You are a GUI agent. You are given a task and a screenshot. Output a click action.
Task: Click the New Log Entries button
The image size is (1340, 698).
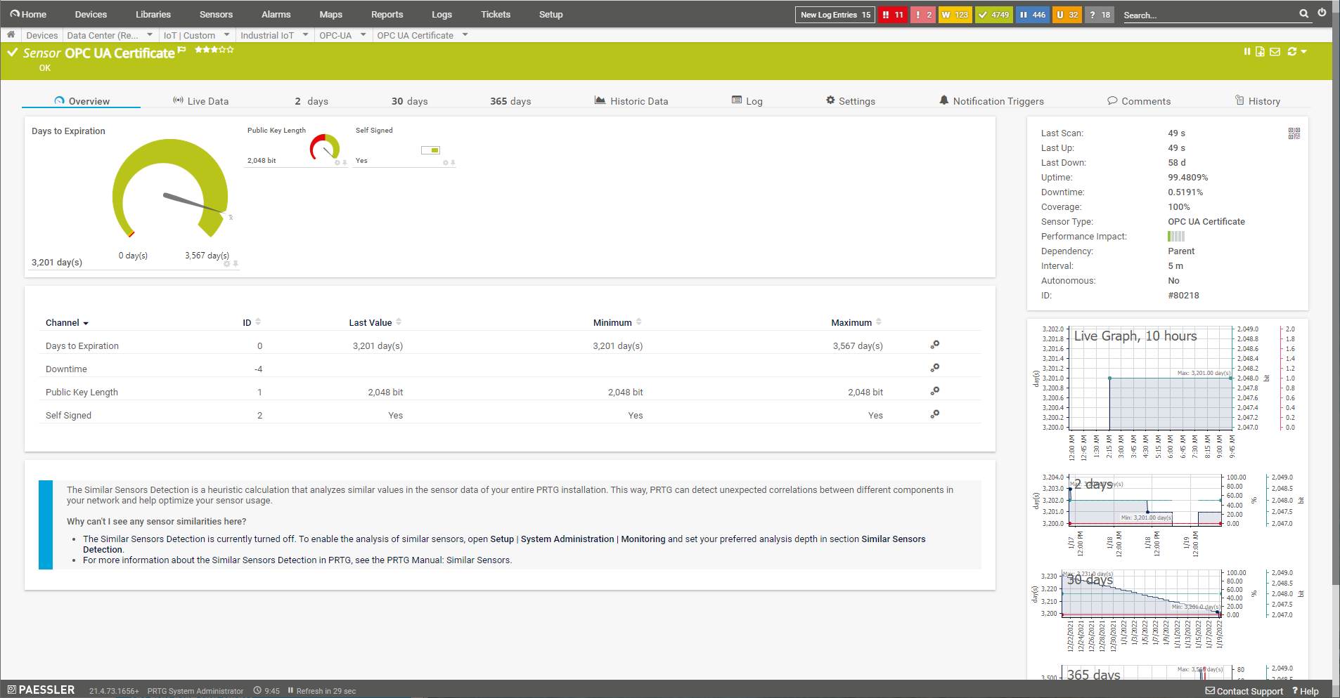835,15
